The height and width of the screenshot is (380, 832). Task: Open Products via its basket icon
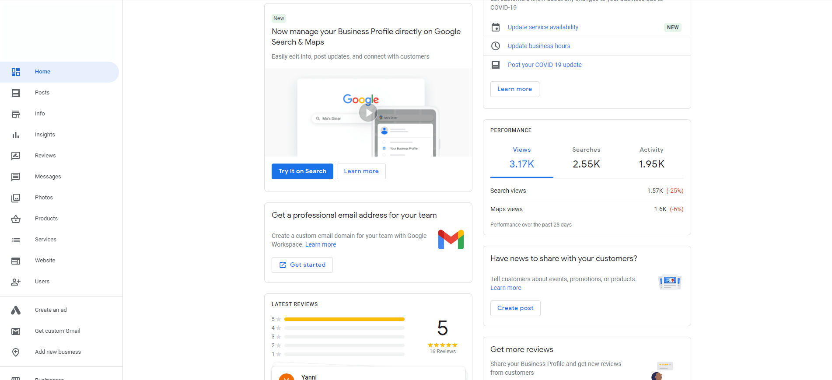coord(16,219)
